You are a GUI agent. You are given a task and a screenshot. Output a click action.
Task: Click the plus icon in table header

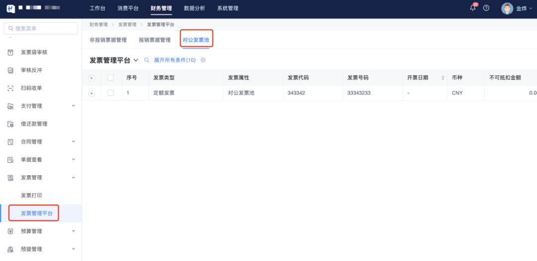91,78
